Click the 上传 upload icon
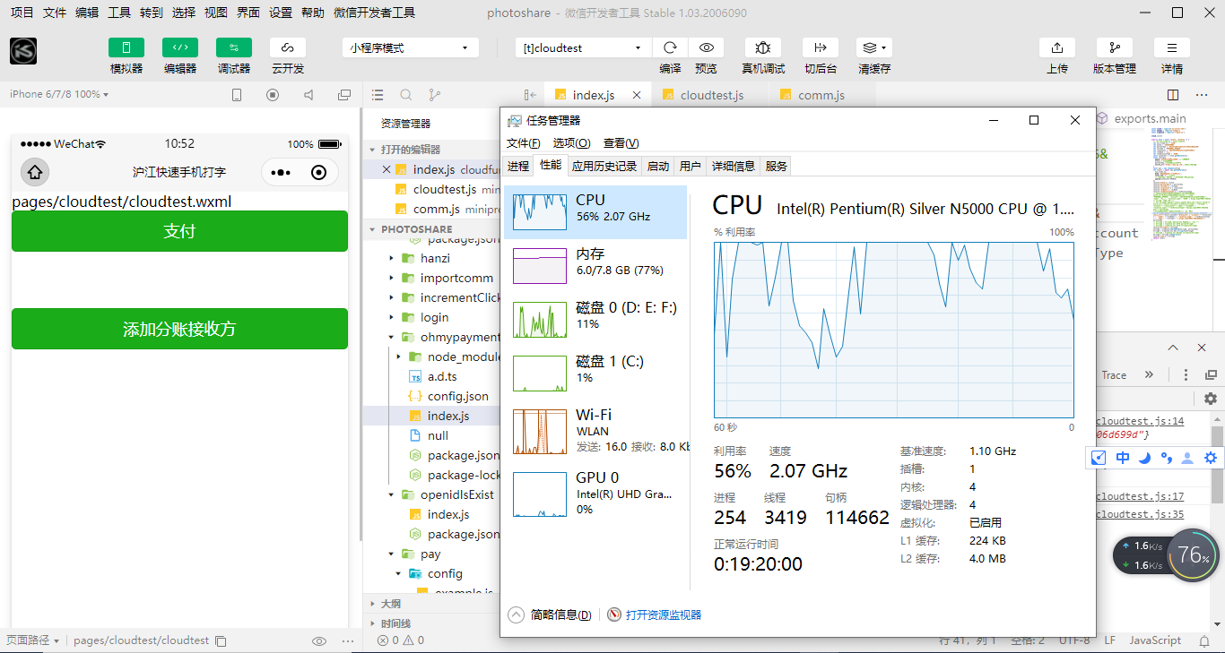The image size is (1225, 653). click(x=1057, y=47)
